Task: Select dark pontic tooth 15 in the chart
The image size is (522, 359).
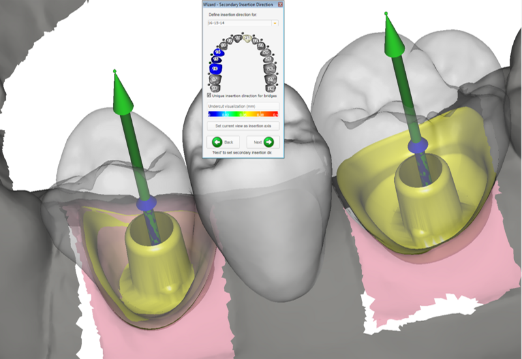Action: 216,59
